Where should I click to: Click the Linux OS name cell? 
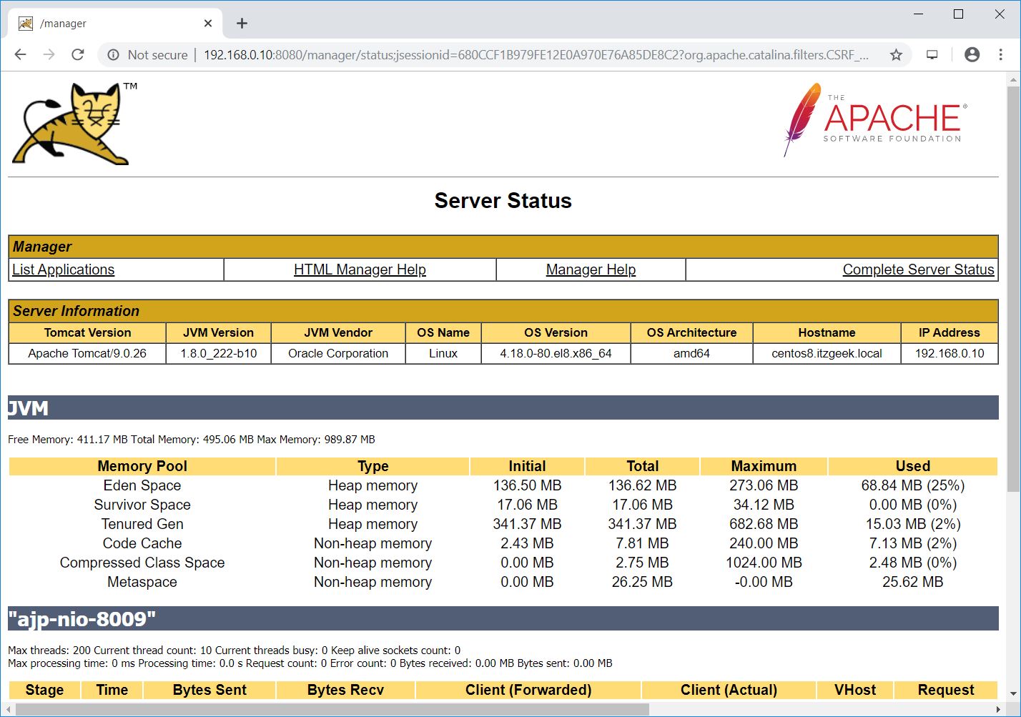coord(443,353)
